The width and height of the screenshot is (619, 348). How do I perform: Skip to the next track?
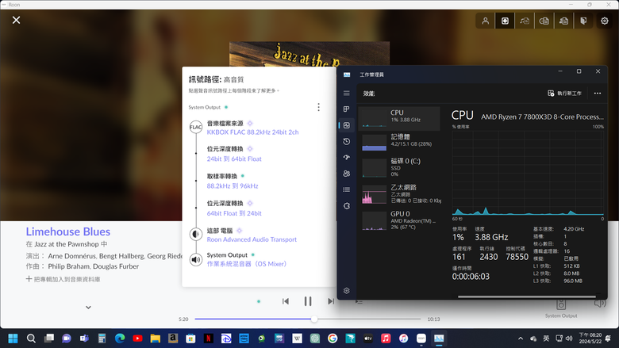pos(331,301)
